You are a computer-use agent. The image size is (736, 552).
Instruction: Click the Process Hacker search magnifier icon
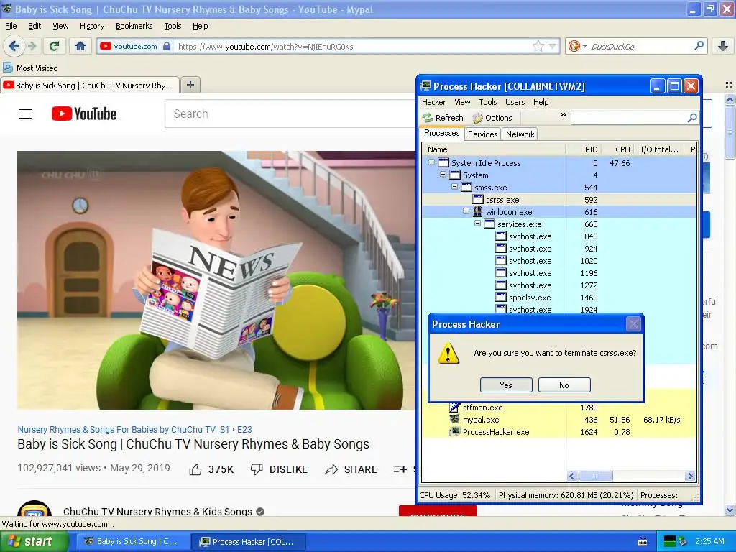[692, 118]
